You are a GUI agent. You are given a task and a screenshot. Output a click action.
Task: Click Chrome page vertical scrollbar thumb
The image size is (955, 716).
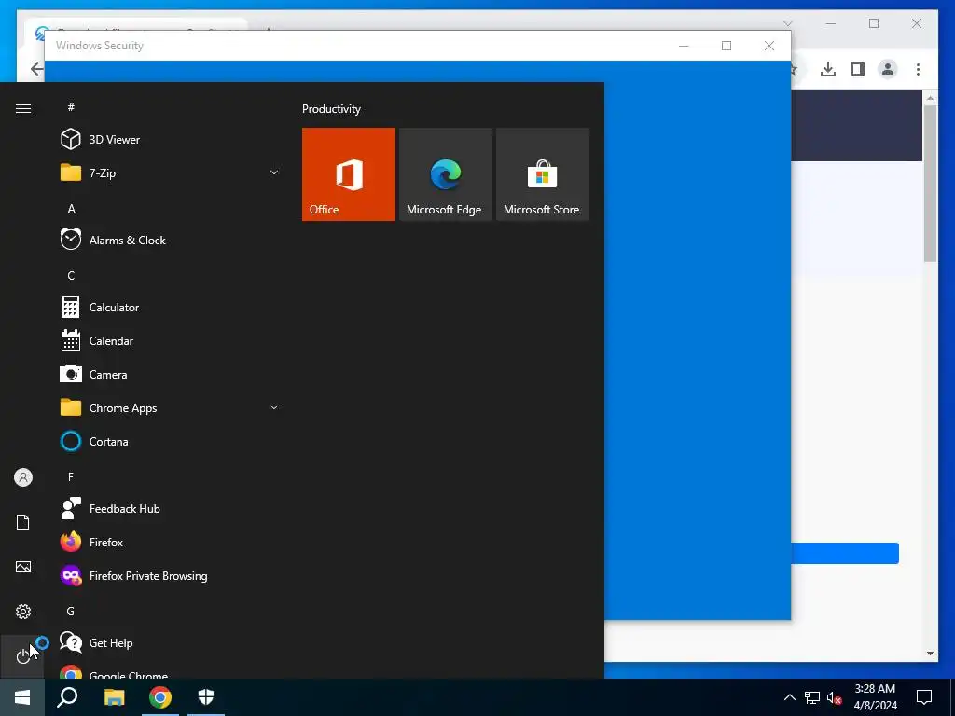pyautogui.click(x=930, y=183)
